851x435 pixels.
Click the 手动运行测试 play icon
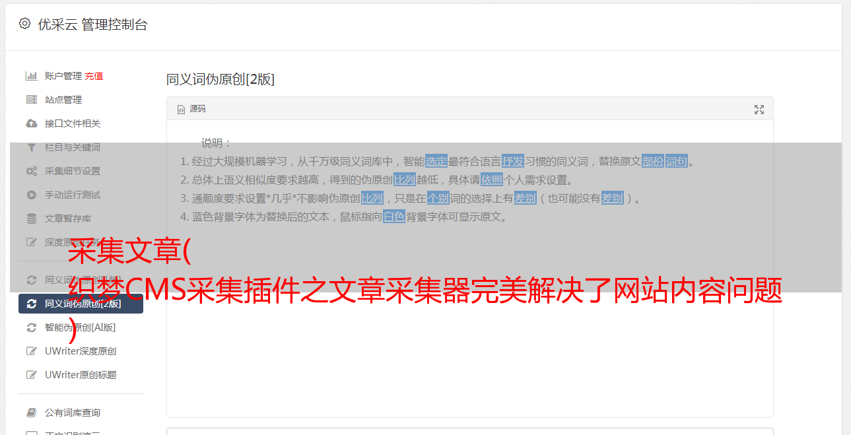[31, 195]
